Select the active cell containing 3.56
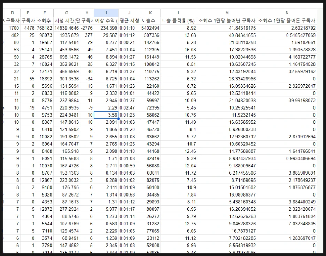 (x=106, y=115)
